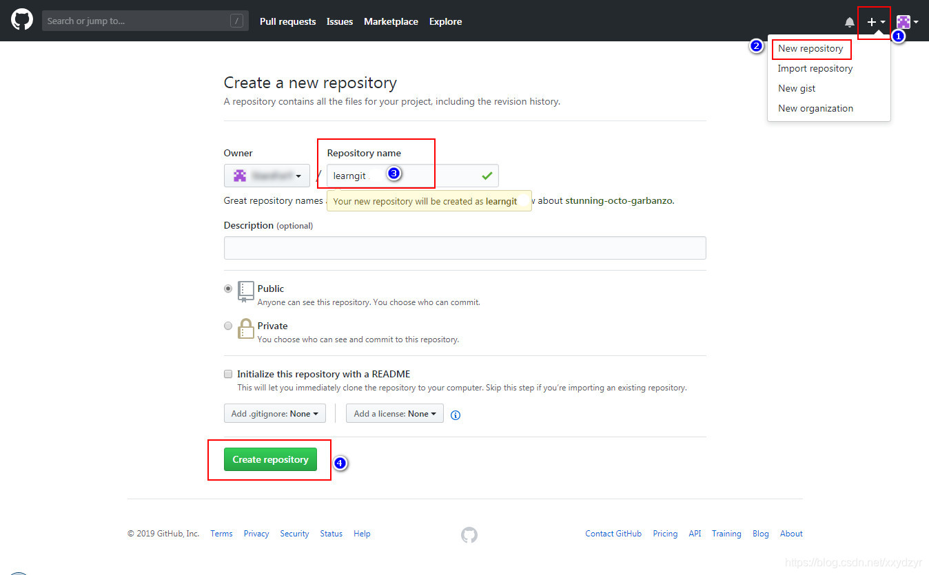Open the Owner dropdown

(x=267, y=176)
